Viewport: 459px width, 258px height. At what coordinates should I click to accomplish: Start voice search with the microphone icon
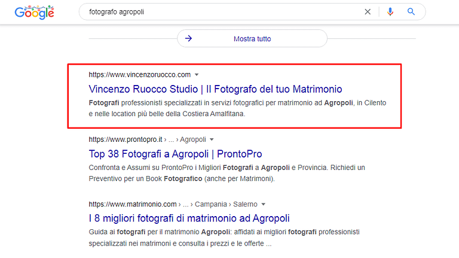click(x=390, y=12)
